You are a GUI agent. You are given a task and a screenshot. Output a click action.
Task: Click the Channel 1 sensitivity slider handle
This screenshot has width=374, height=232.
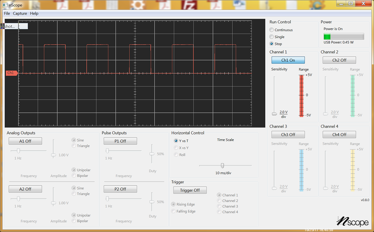click(274, 114)
